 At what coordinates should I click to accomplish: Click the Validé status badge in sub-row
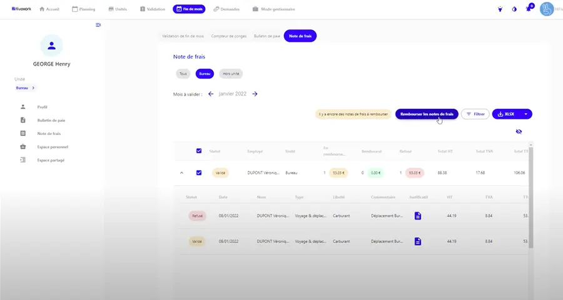coord(197,241)
